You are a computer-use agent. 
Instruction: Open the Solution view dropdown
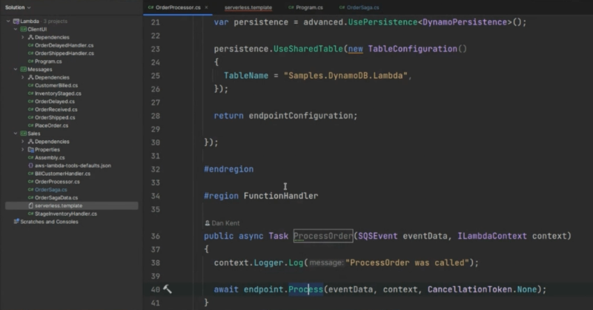pyautogui.click(x=17, y=7)
